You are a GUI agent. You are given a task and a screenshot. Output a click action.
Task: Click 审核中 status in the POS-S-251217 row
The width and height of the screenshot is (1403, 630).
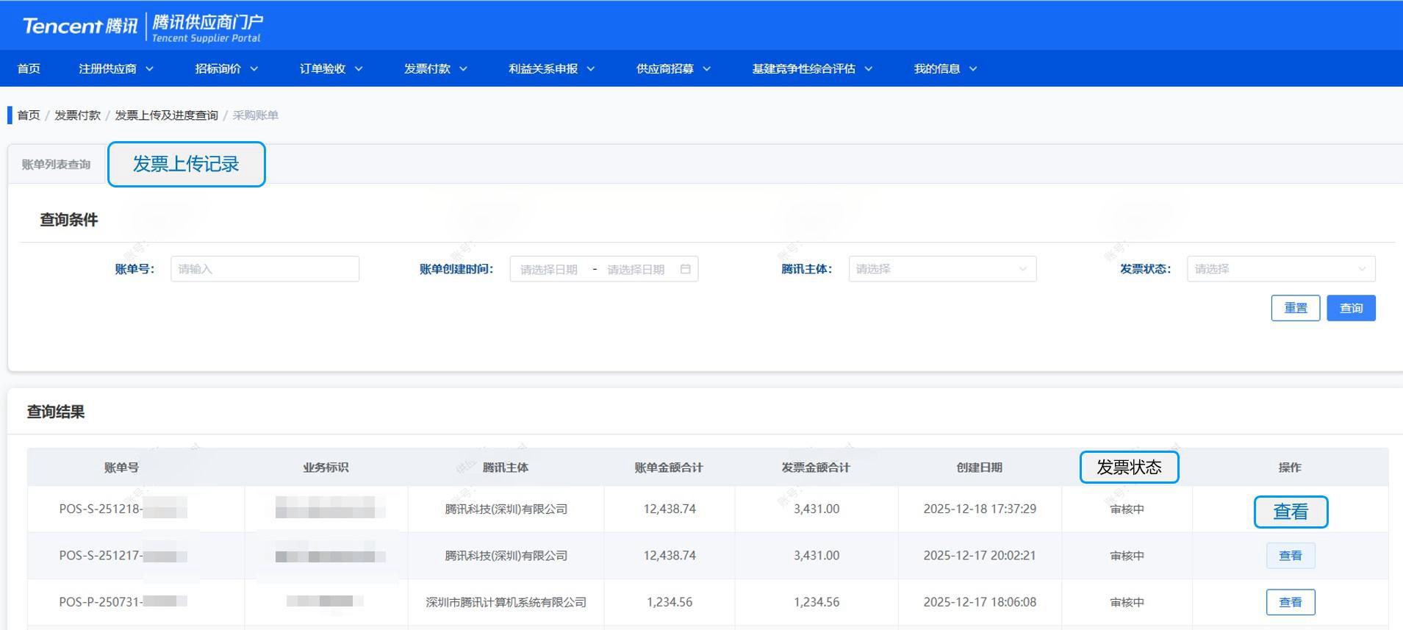[x=1127, y=556]
